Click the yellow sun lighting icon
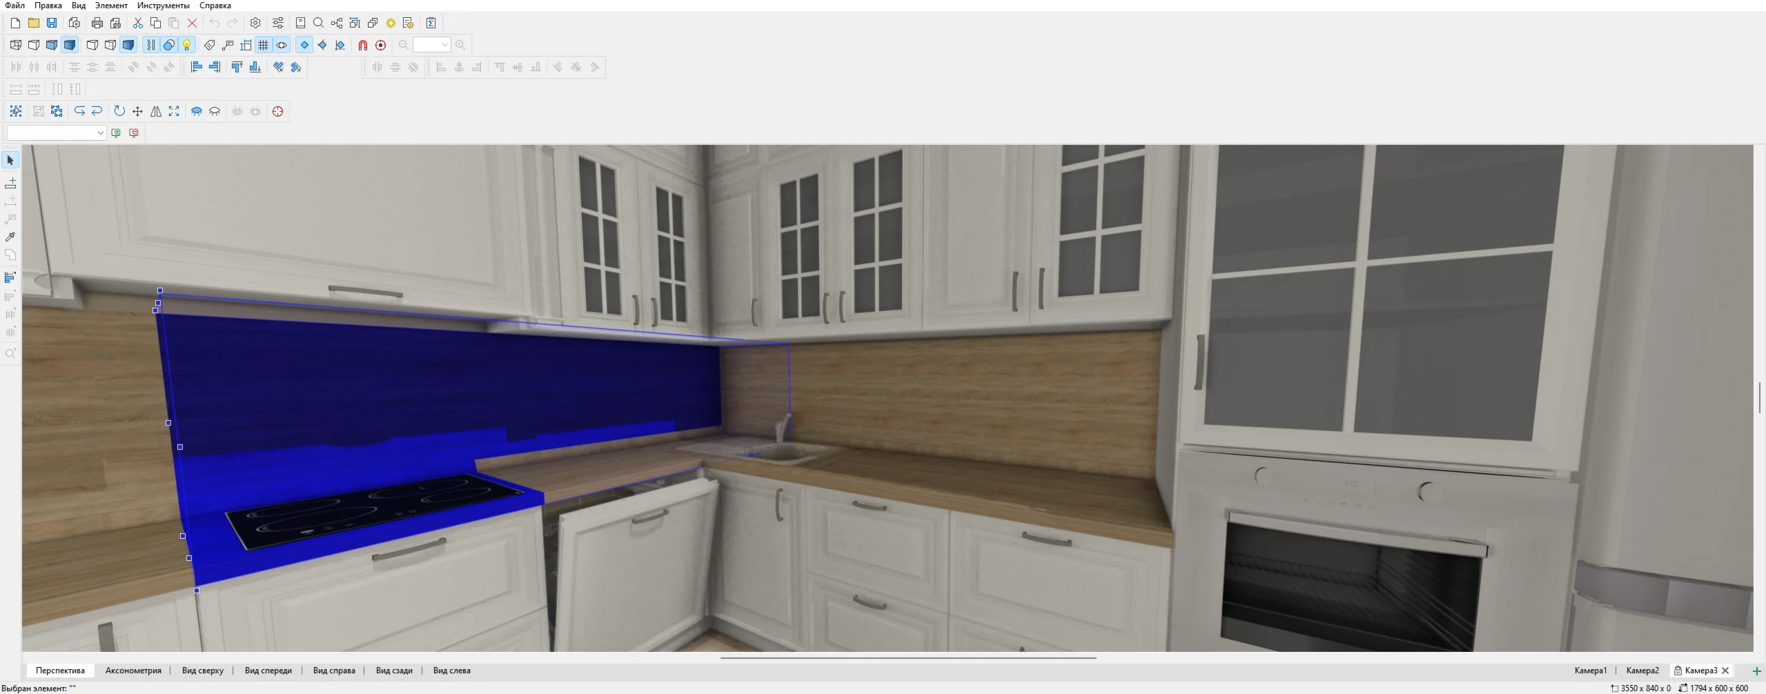Viewport: 1766px width, 694px height. coord(391,23)
